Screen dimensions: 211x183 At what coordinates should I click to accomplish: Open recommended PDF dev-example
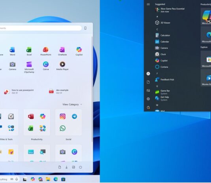coord(58,91)
